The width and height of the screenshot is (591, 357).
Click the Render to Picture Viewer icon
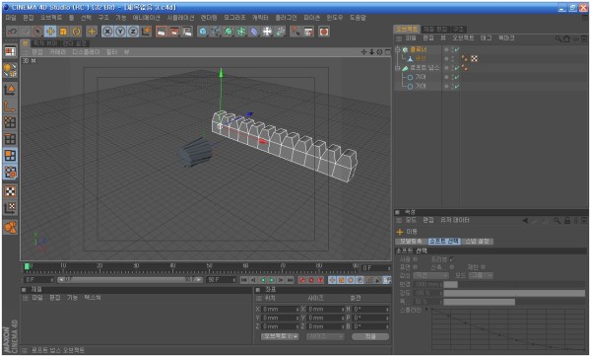pos(174,32)
